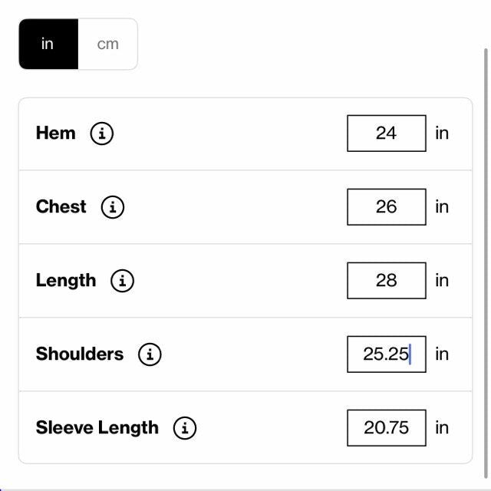Select the Sleeve Length field showing 20.75

tap(386, 428)
